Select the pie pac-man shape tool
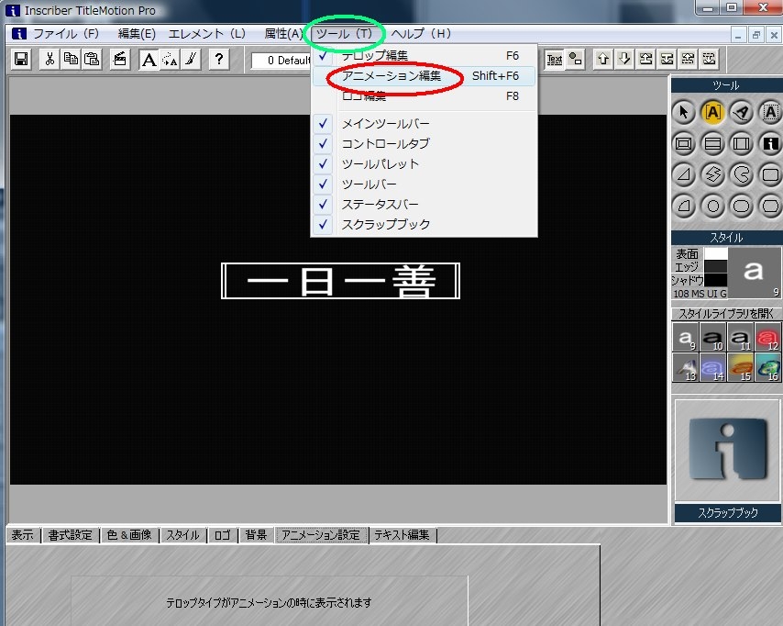The height and width of the screenshot is (626, 783). [x=742, y=174]
